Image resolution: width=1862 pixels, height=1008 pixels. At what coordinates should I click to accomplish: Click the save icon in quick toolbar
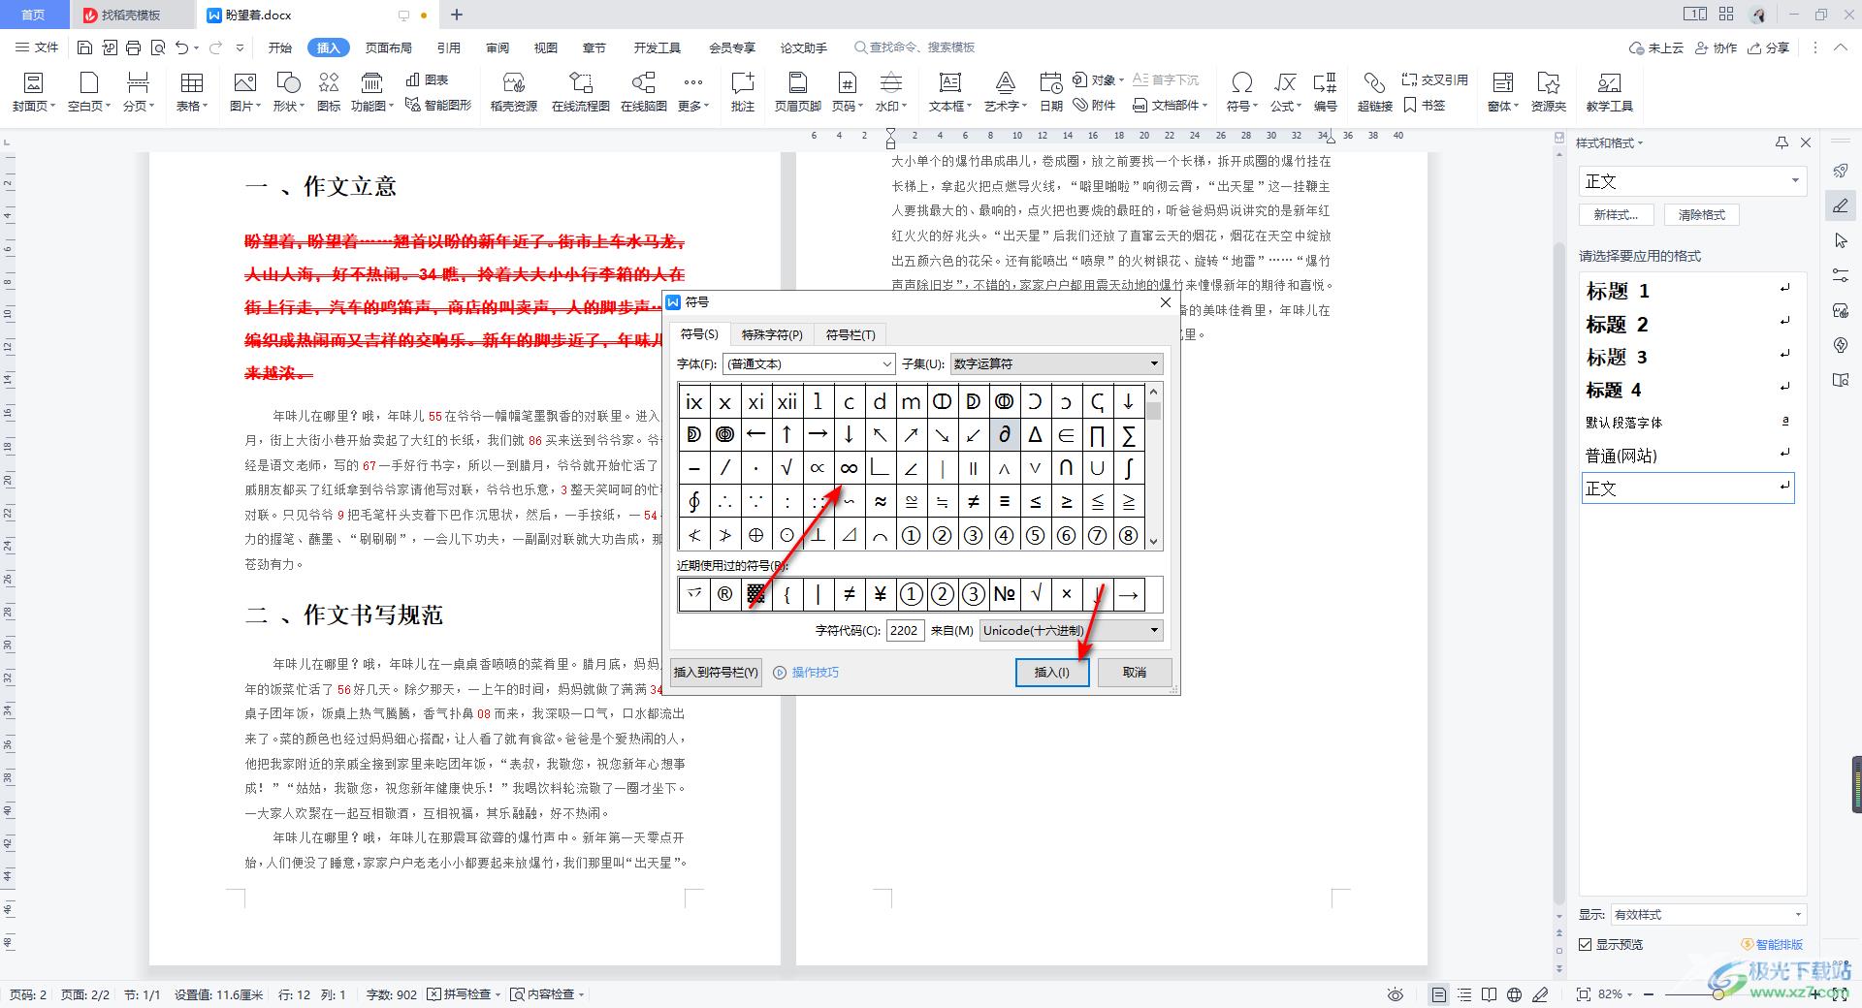click(84, 47)
